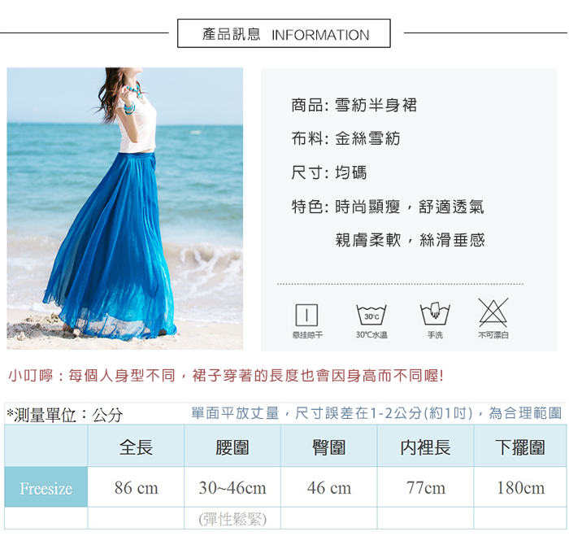Click the 商品: 雪紡半身裙 product line

point(354,105)
